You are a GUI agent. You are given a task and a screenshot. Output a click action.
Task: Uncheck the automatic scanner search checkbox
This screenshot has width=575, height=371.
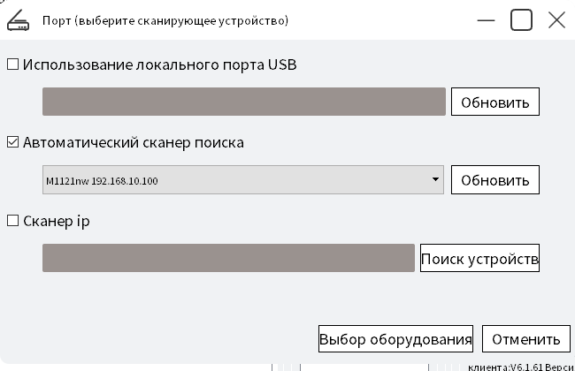pyautogui.click(x=13, y=142)
